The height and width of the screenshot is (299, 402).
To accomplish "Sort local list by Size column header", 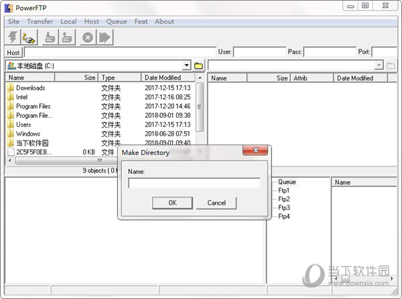I will (76, 78).
